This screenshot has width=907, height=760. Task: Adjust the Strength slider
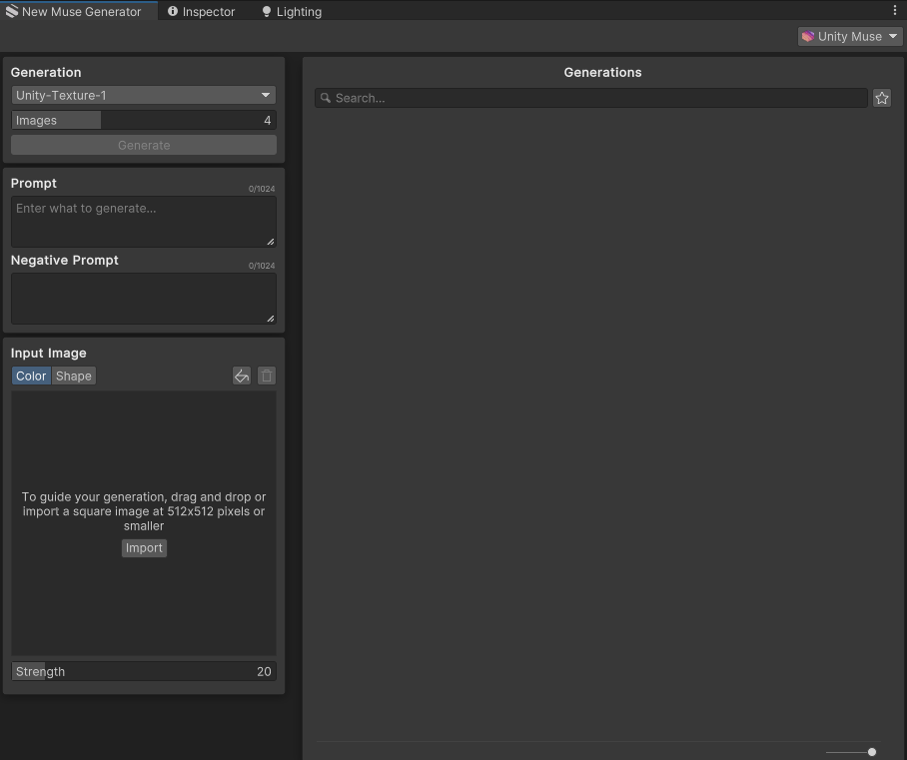pos(144,671)
